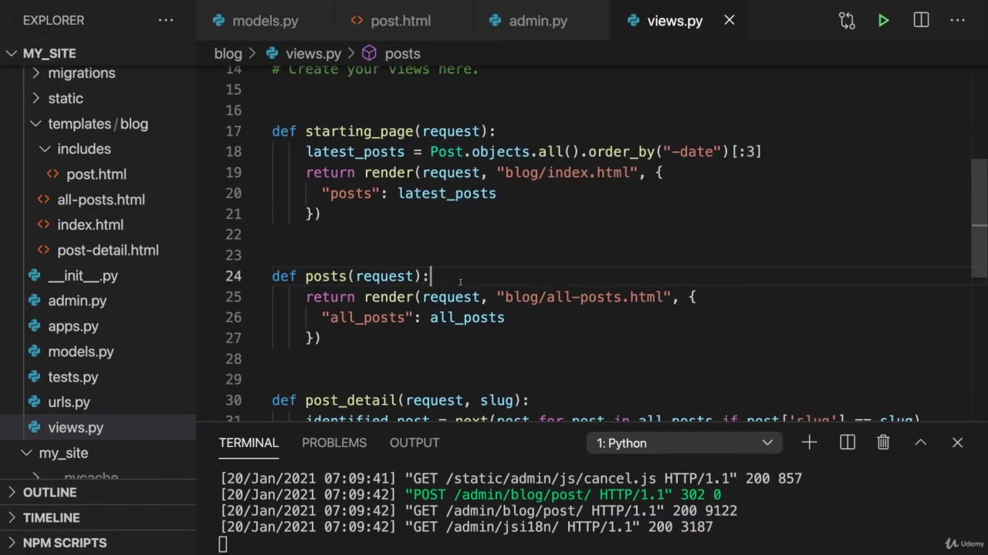Click the editor vertical scrollbar thumb
The width and height of the screenshot is (988, 555).
point(979,193)
